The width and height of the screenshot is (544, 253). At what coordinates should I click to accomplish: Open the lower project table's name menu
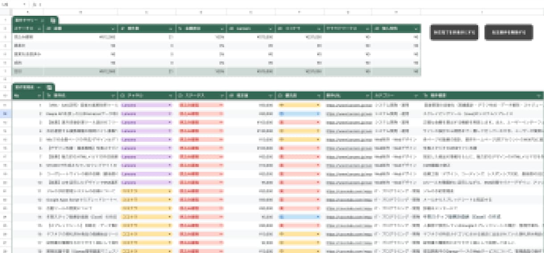pyautogui.click(x=39, y=87)
